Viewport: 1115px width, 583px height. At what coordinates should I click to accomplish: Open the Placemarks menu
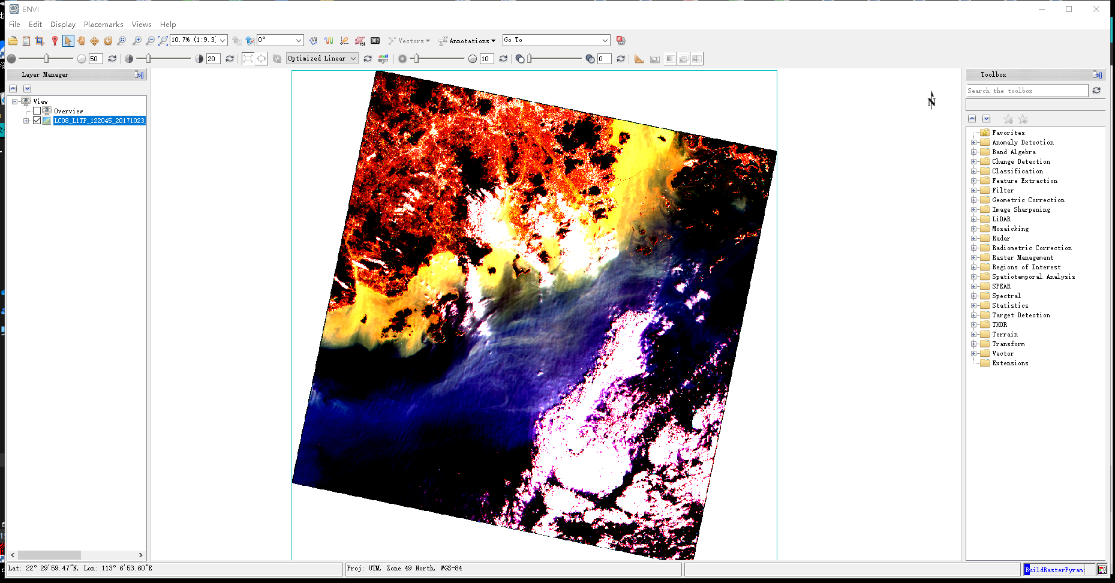103,25
